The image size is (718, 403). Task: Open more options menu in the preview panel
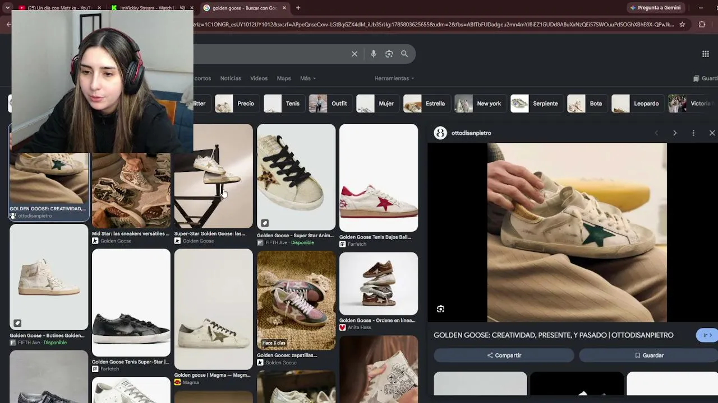point(693,133)
